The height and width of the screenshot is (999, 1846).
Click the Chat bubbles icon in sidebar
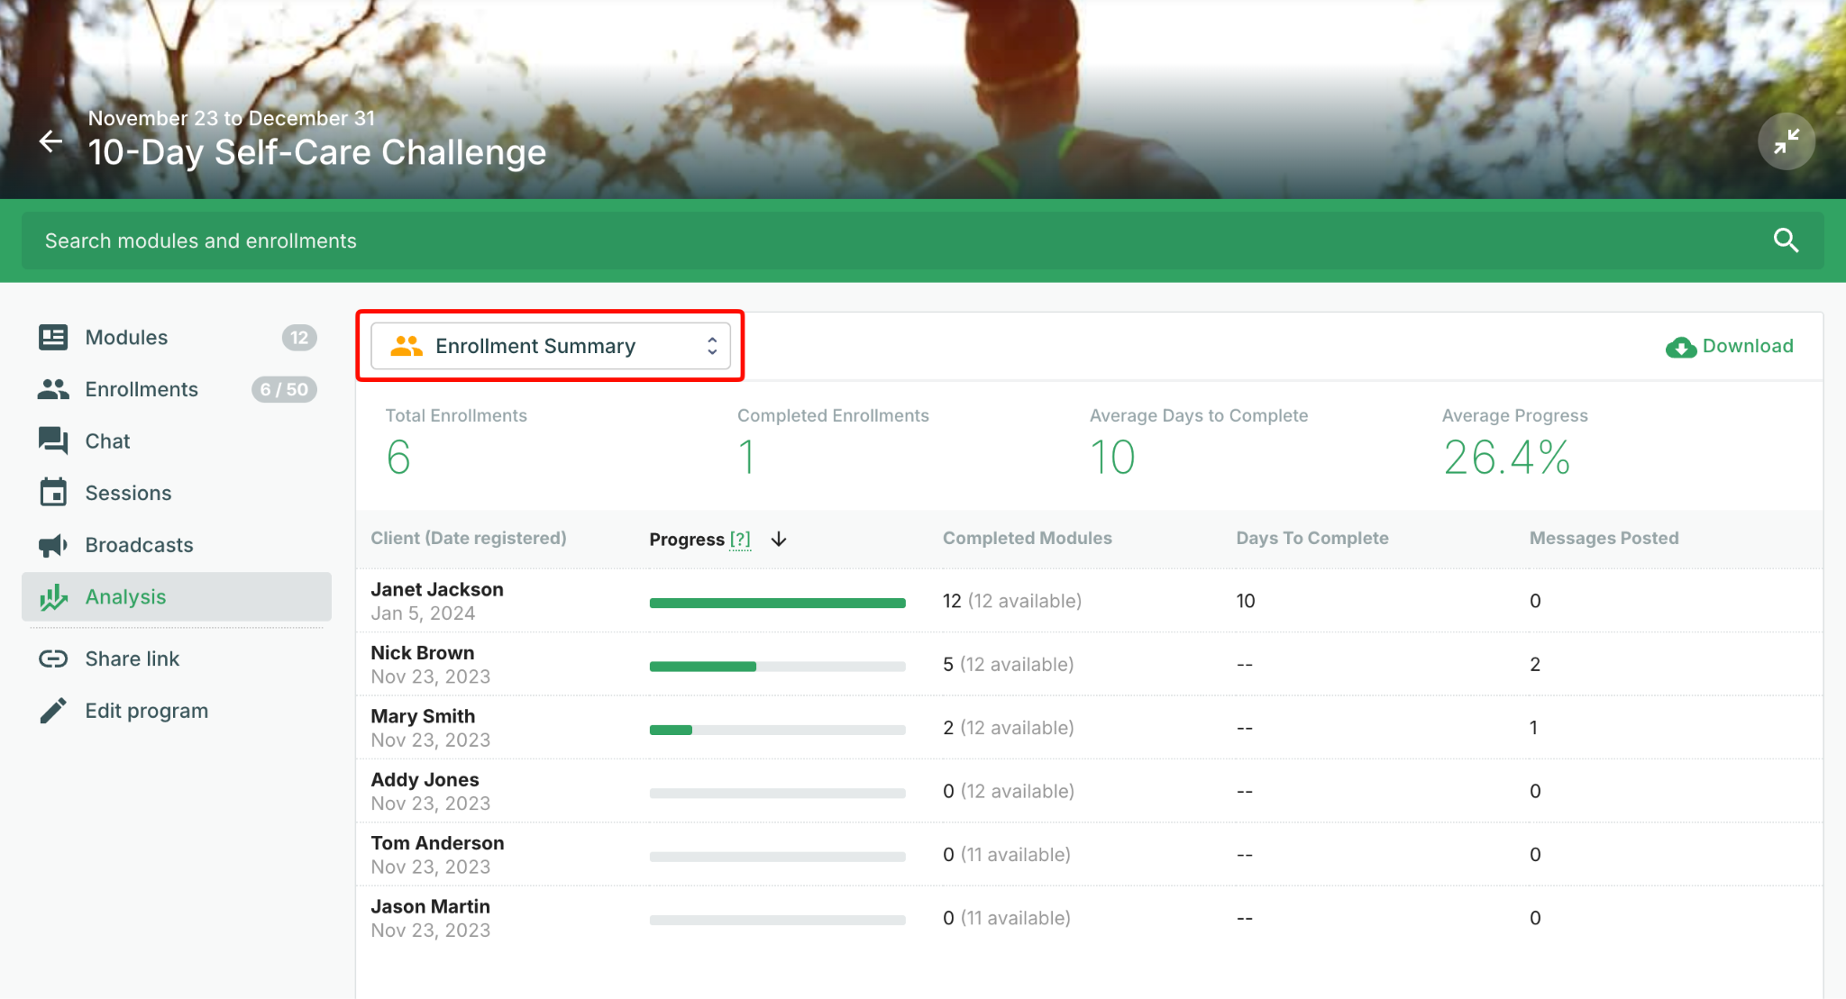53,440
